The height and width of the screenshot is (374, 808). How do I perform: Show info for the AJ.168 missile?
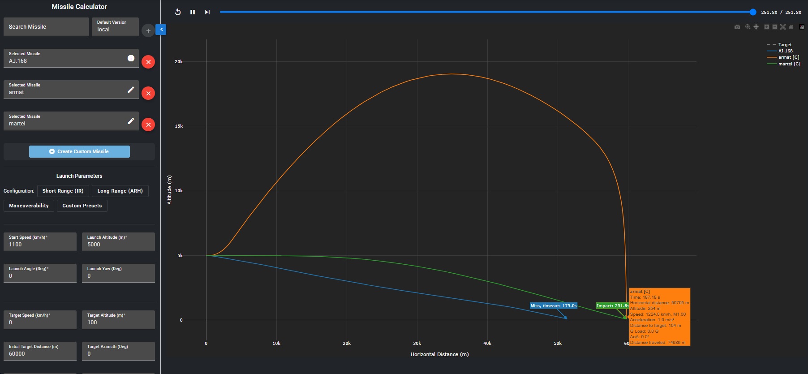[131, 58]
